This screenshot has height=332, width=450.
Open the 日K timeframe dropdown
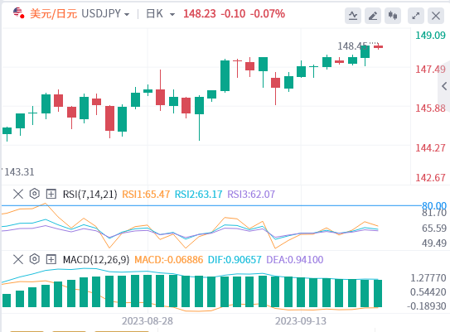click(161, 14)
